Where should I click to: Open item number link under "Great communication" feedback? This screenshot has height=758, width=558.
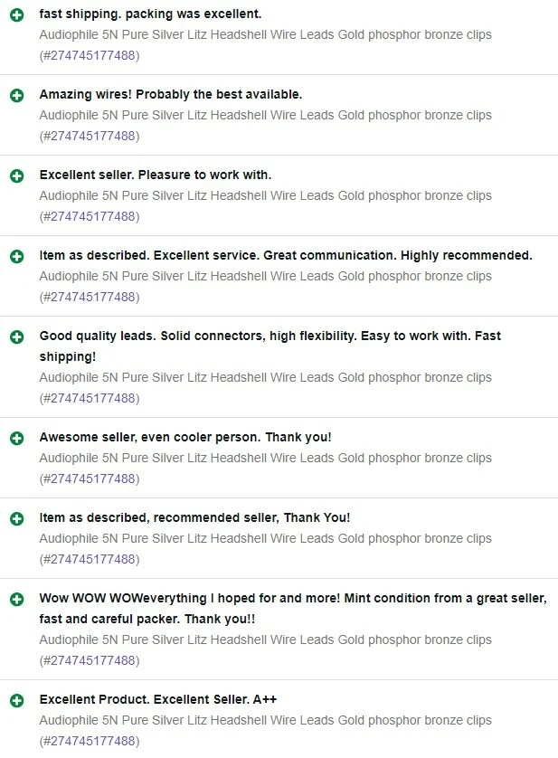click(90, 298)
